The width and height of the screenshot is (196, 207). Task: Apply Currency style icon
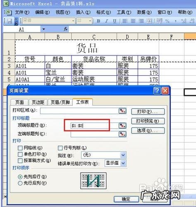click(x=160, y=21)
